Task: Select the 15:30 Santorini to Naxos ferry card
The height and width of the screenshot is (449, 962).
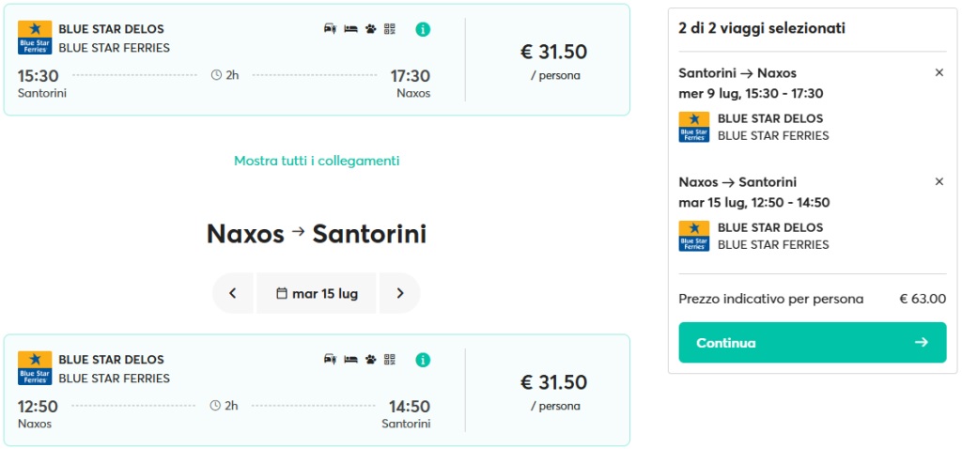Action: [317, 59]
